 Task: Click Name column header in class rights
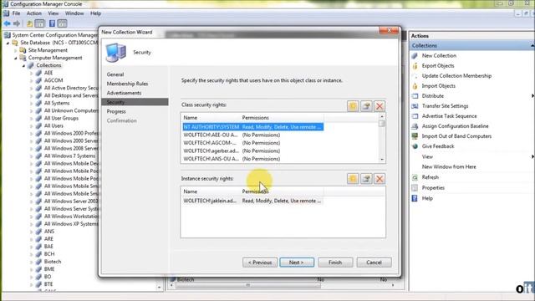coord(211,118)
